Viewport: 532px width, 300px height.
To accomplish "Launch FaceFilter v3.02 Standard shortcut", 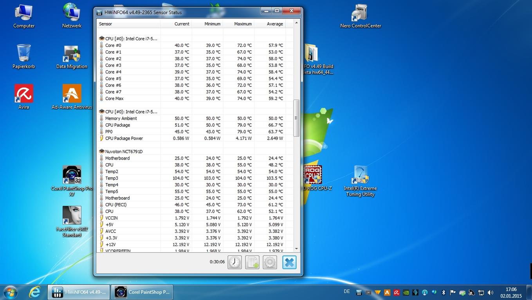I will [72, 222].
